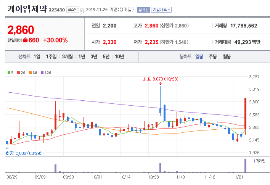The width and height of the screenshot is (270, 185).
Task: Click the calendar icon beside the date
Action: [83, 10]
